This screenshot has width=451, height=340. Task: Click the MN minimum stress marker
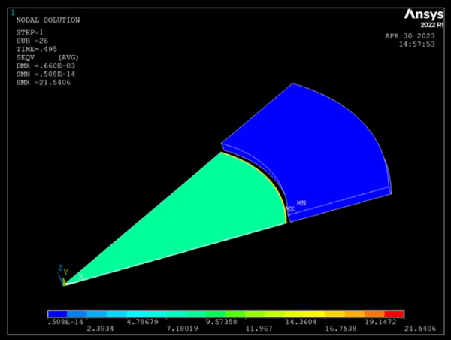pos(301,203)
